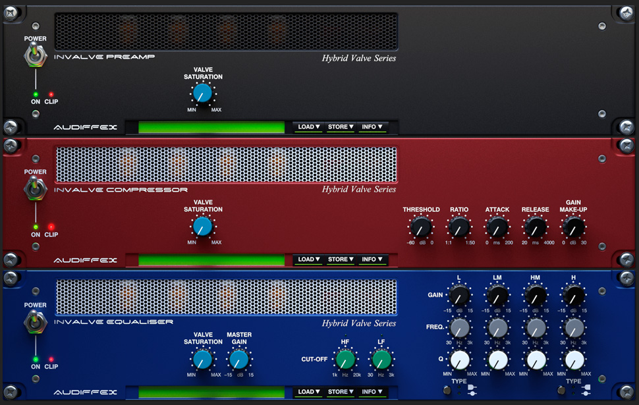Click the 'INVALVE EQUALISER' title text
Image resolution: width=639 pixels, height=405 pixels.
click(114, 322)
